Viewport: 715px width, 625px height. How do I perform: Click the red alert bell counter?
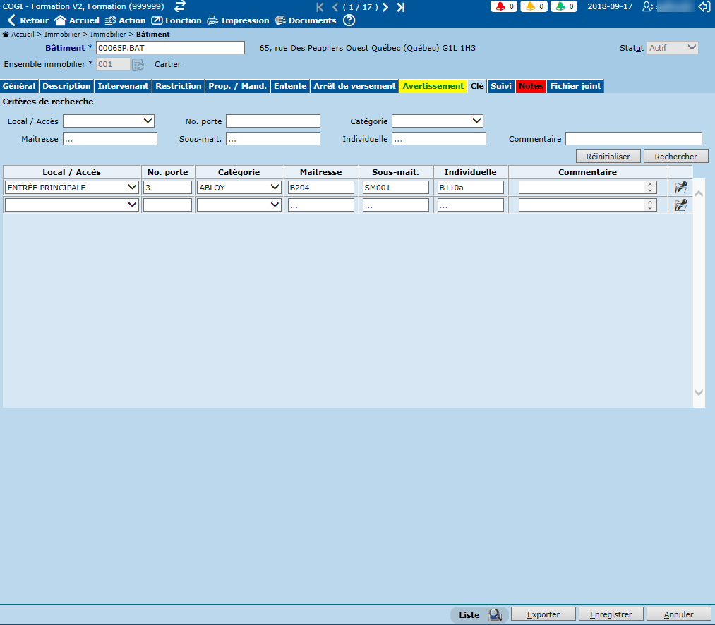click(503, 6)
